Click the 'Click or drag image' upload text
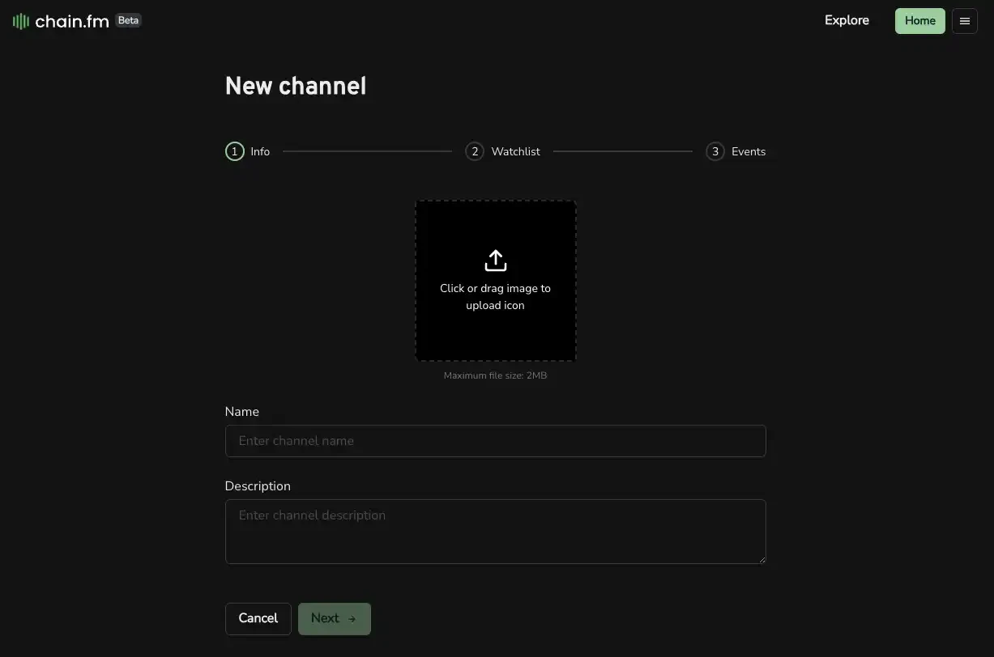 point(495,297)
